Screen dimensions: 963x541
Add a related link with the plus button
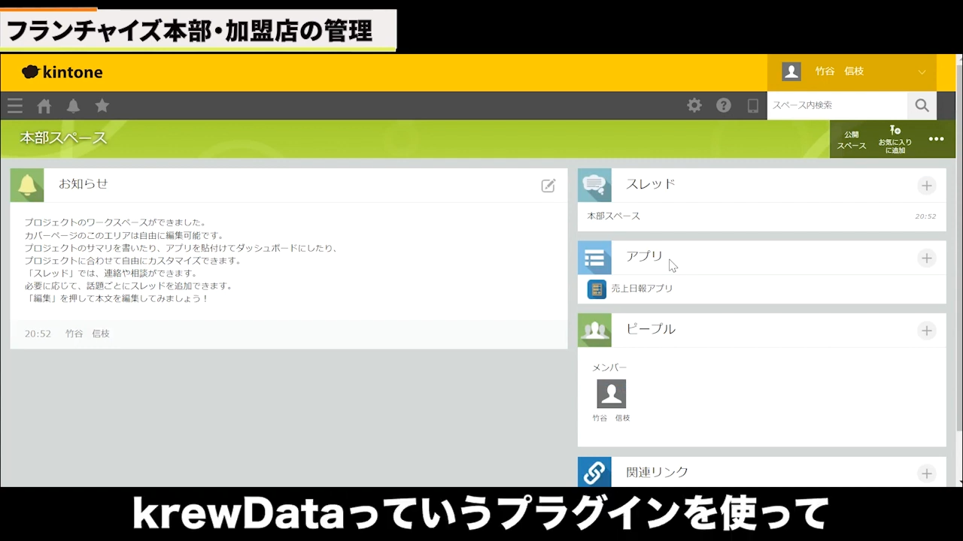(927, 473)
